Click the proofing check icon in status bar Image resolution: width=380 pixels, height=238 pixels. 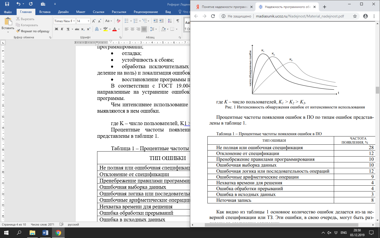(61, 224)
